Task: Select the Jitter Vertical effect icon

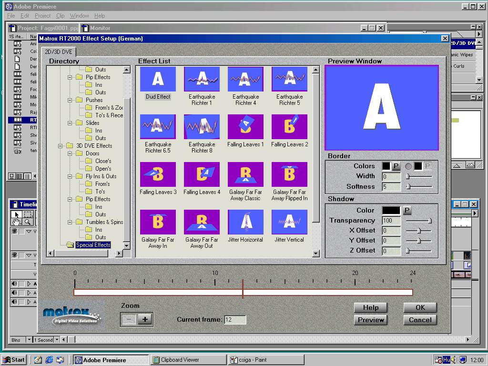Action: click(289, 222)
